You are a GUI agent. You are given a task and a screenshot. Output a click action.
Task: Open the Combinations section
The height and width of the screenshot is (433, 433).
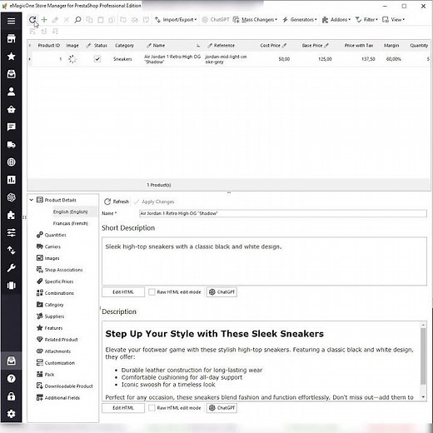(x=55, y=293)
